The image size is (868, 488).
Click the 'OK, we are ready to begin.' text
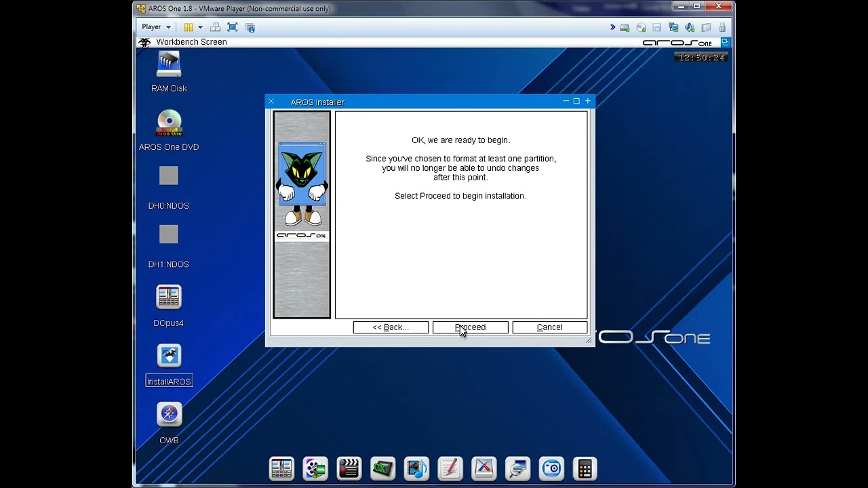460,140
